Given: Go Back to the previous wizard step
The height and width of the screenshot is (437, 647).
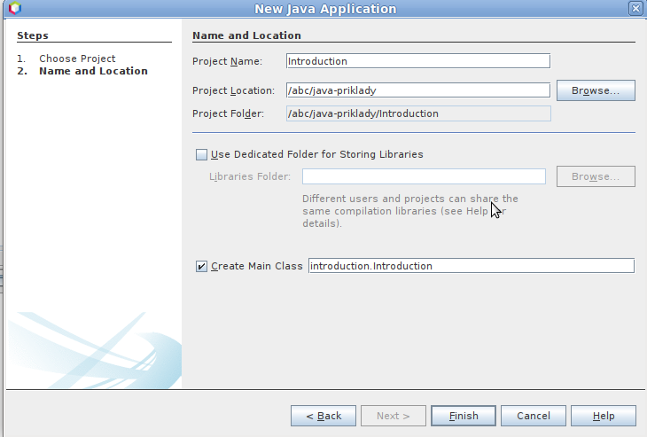Looking at the screenshot, I should [323, 416].
